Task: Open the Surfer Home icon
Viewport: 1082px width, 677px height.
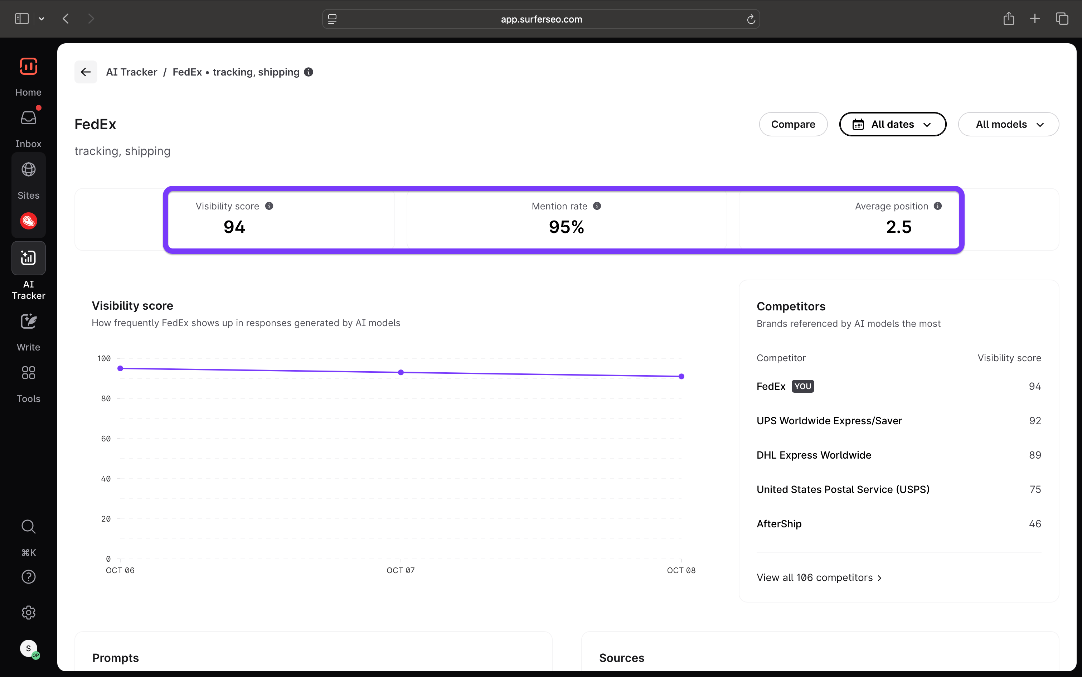Action: click(28, 67)
